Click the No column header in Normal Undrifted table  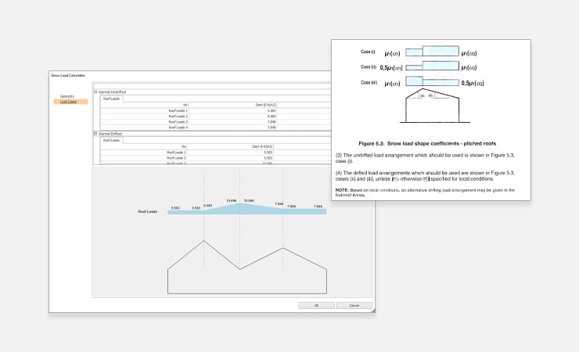(x=145, y=105)
